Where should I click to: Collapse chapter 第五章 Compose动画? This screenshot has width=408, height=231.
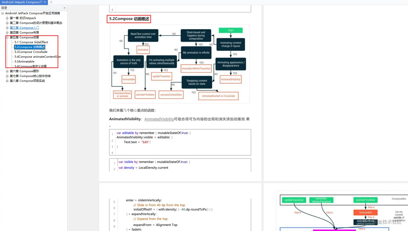pyautogui.click(x=6, y=37)
